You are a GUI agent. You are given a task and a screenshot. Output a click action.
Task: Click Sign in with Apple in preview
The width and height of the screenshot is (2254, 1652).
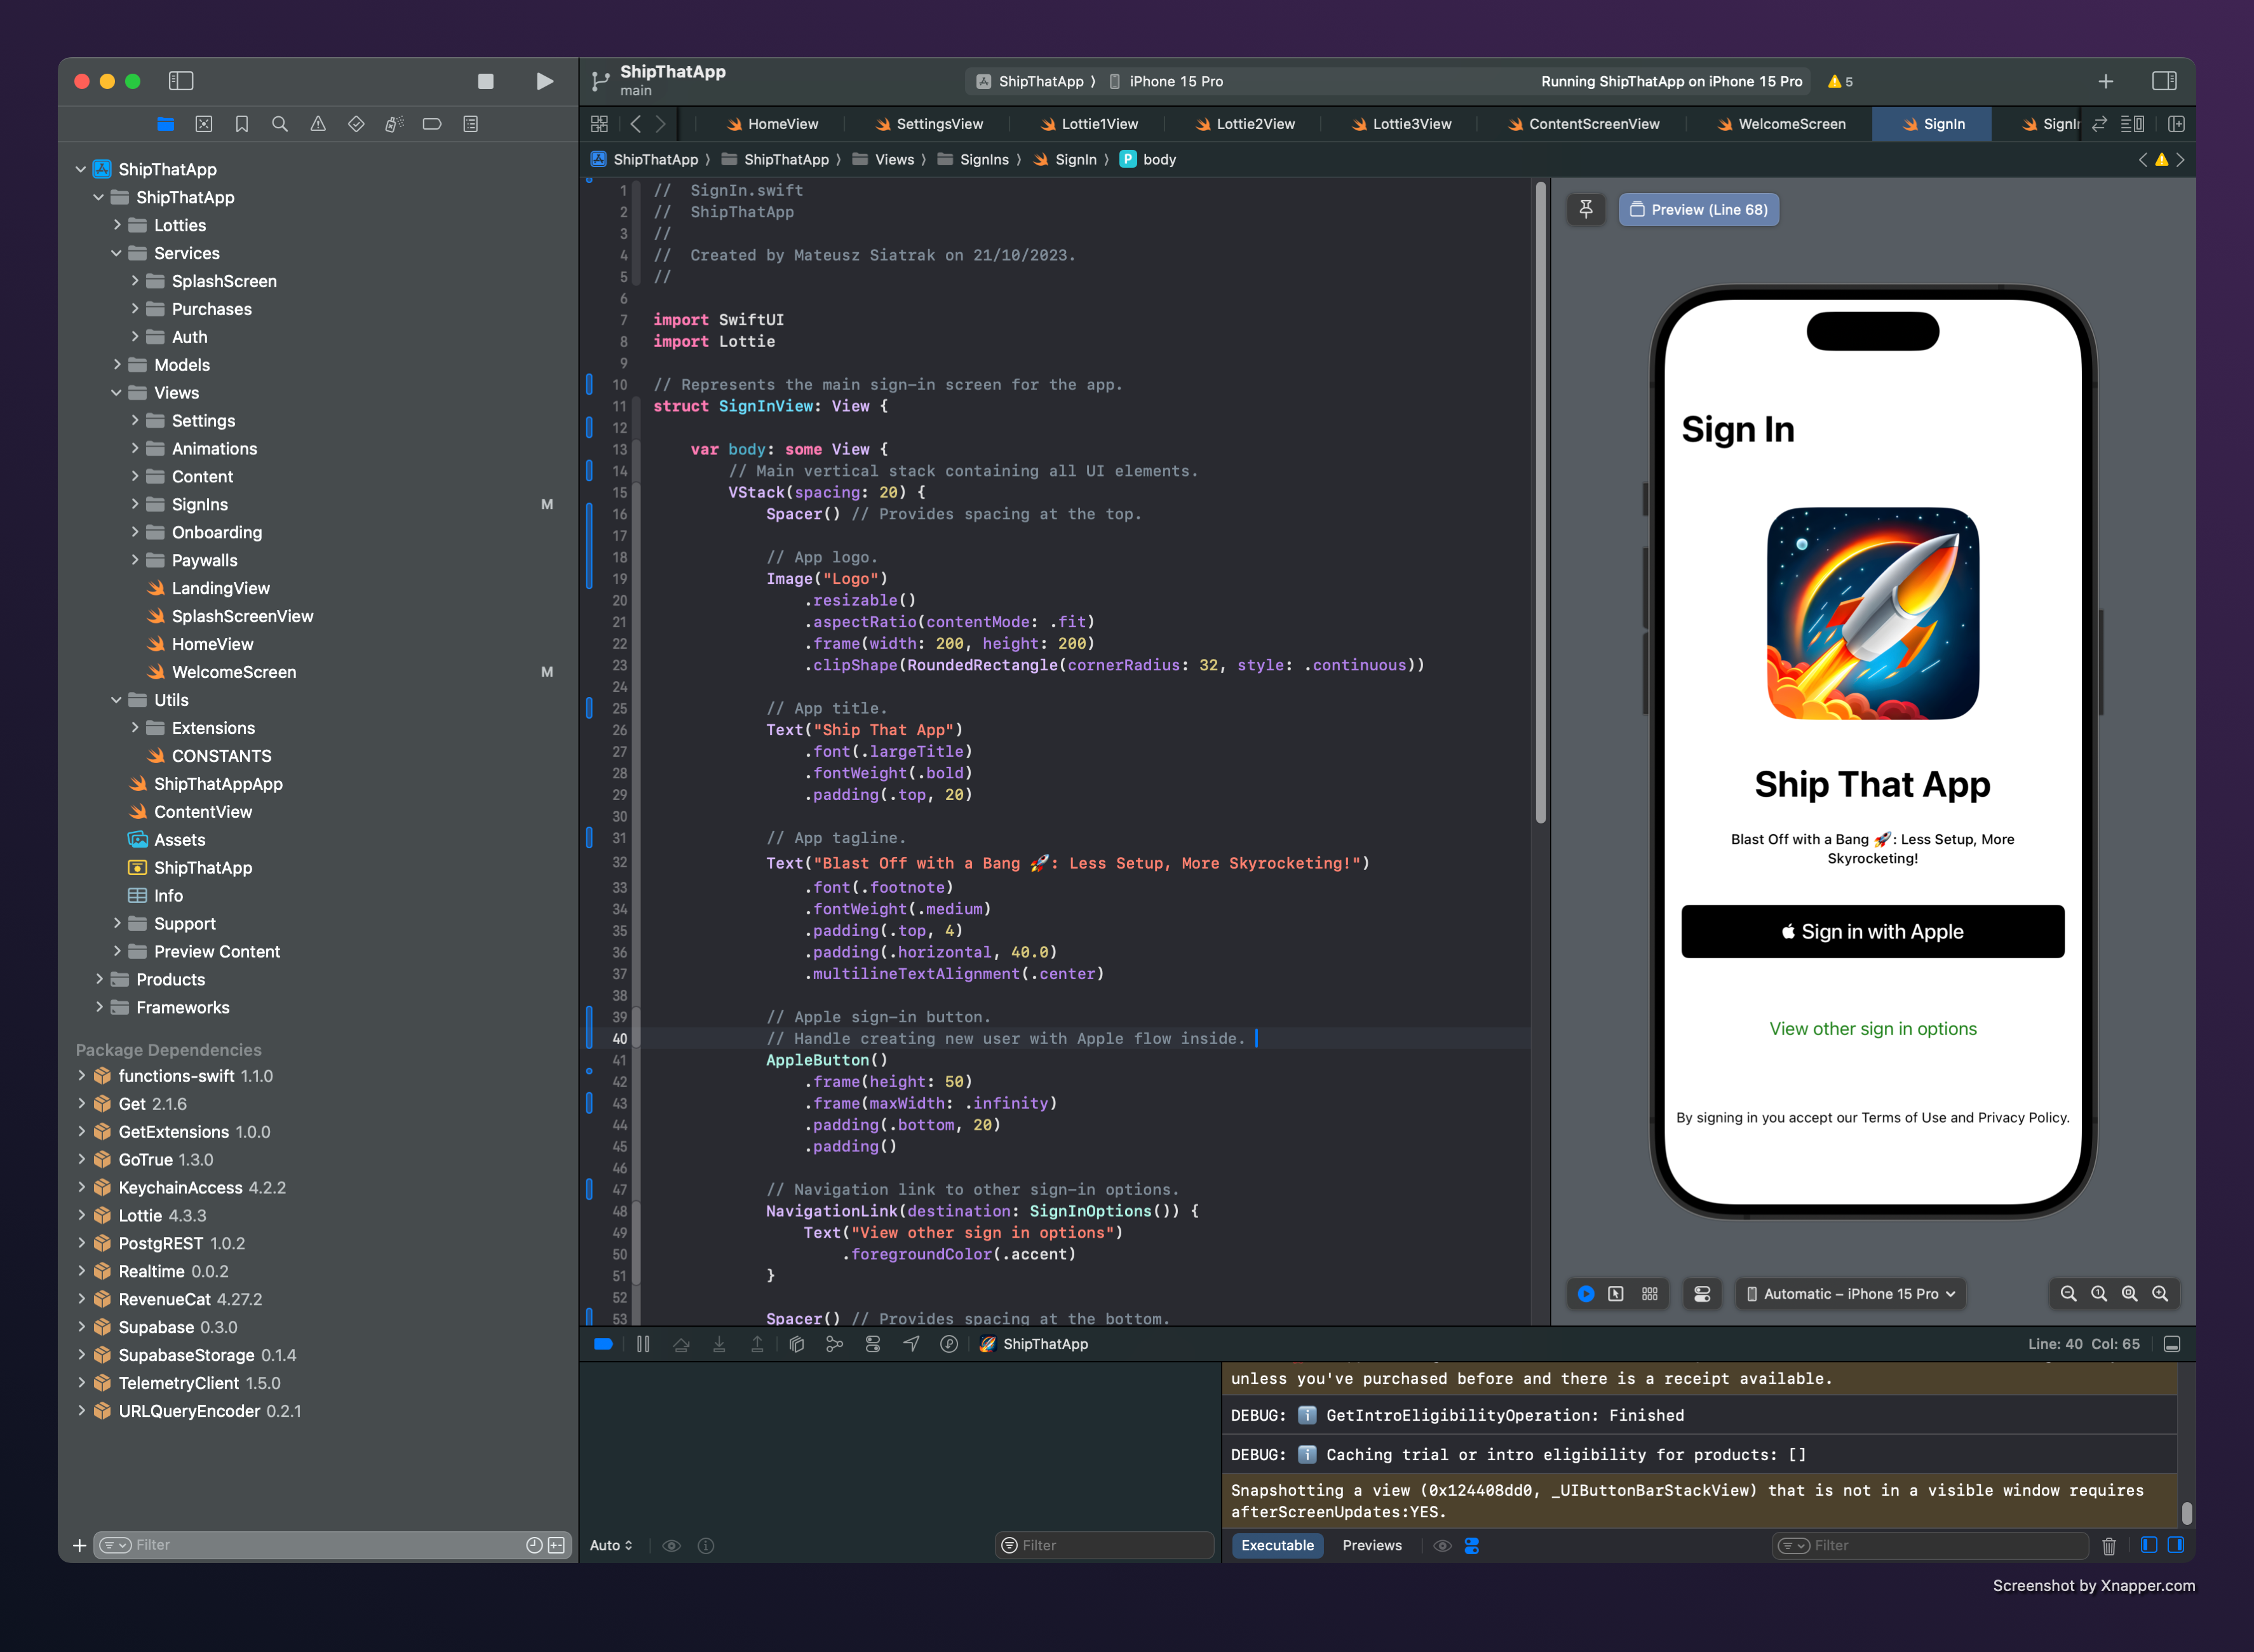[x=1872, y=931]
